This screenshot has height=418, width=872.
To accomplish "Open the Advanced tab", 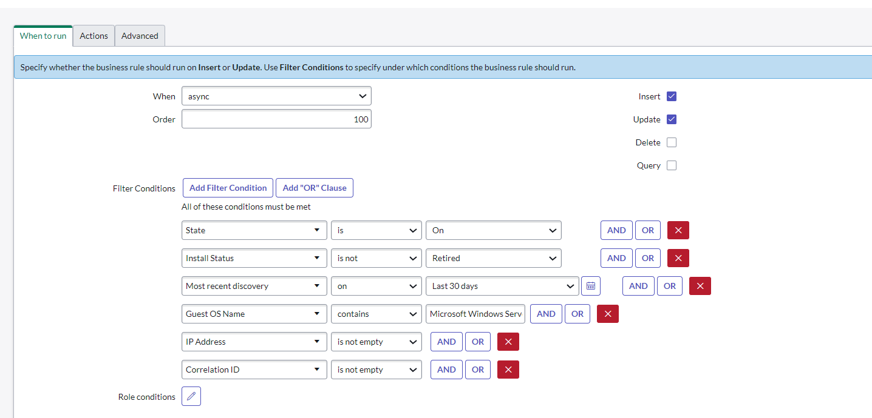I will pyautogui.click(x=140, y=36).
